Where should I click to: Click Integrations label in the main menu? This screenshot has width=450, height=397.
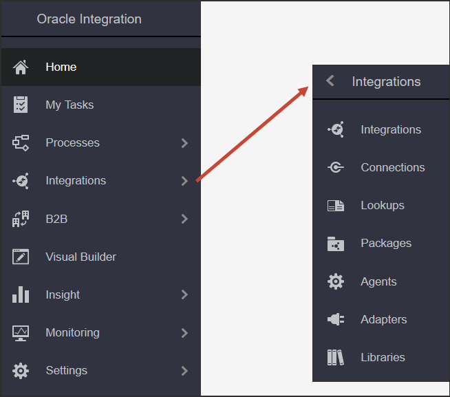click(76, 181)
